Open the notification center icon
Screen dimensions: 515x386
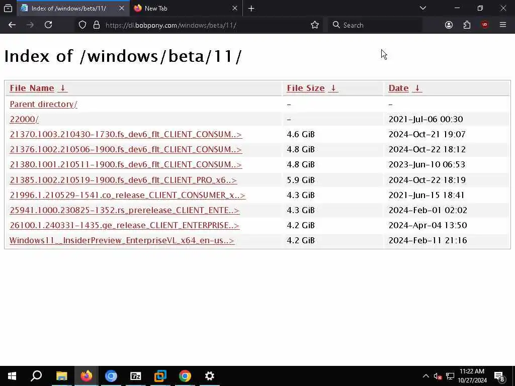point(499,376)
